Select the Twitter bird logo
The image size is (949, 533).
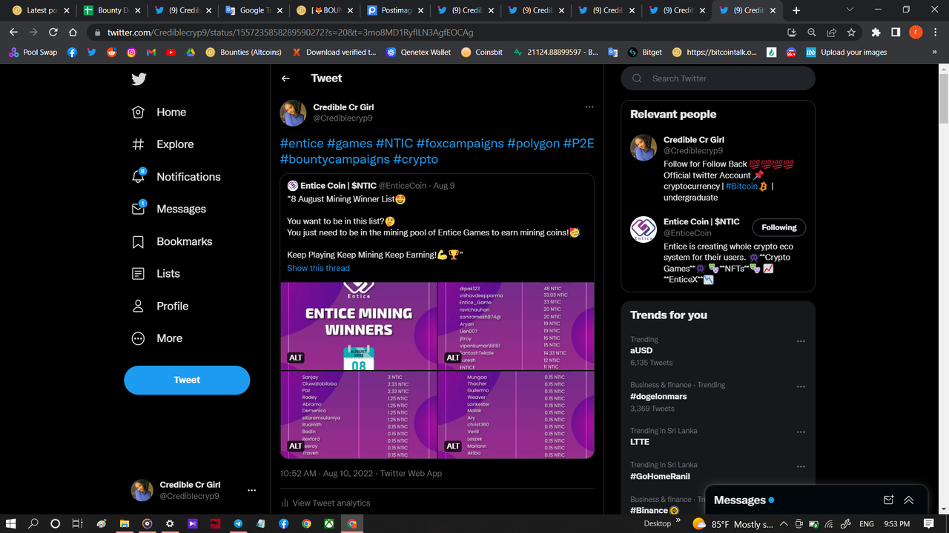click(x=139, y=78)
